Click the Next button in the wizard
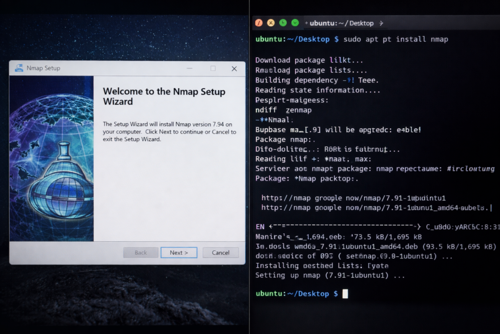 click(x=179, y=252)
